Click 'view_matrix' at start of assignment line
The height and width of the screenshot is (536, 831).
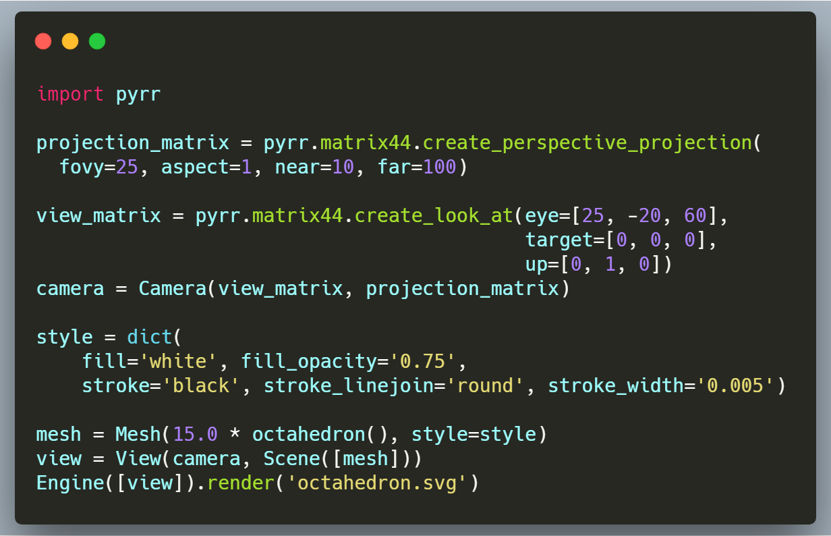pos(99,217)
